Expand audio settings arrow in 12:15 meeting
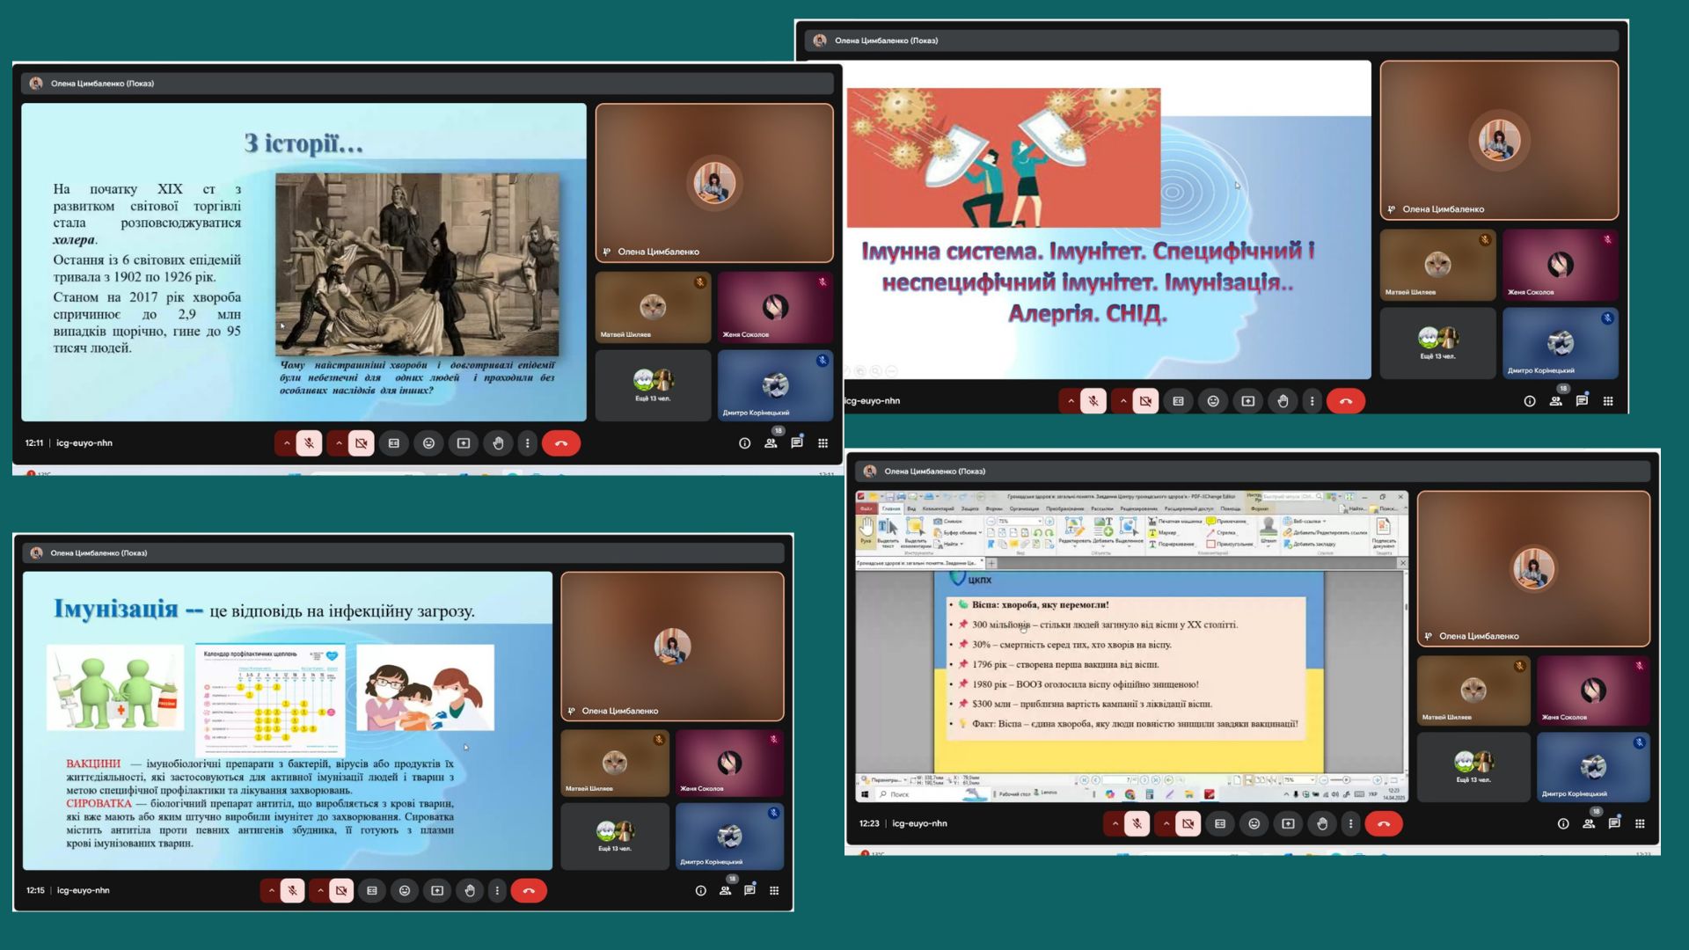The height and width of the screenshot is (950, 1689). (x=271, y=891)
